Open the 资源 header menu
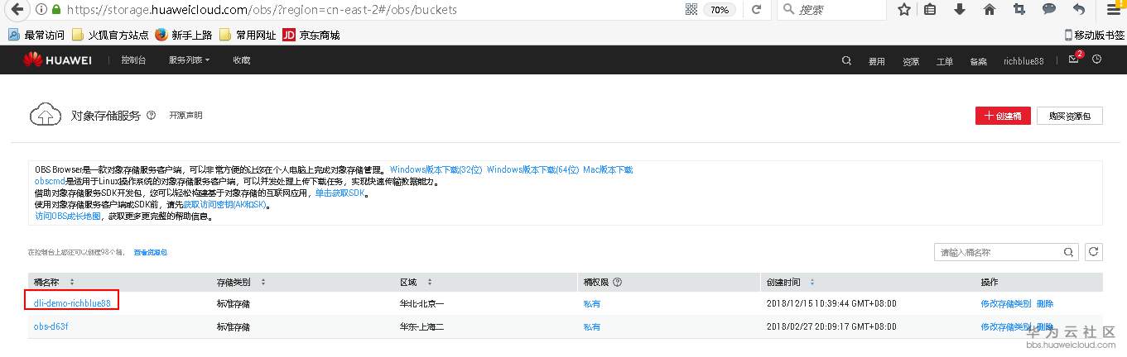 (911, 61)
